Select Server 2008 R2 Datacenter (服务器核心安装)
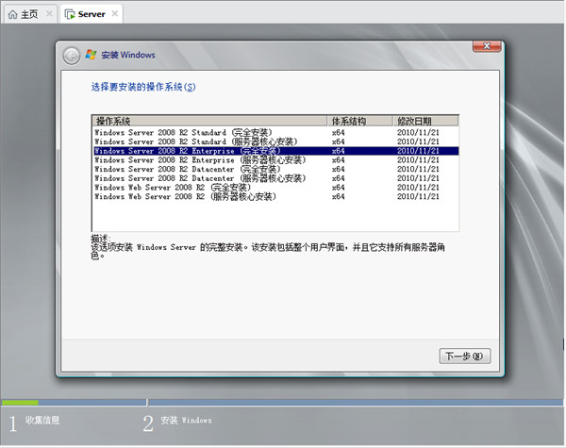The width and height of the screenshot is (566, 448). pyautogui.click(x=275, y=178)
